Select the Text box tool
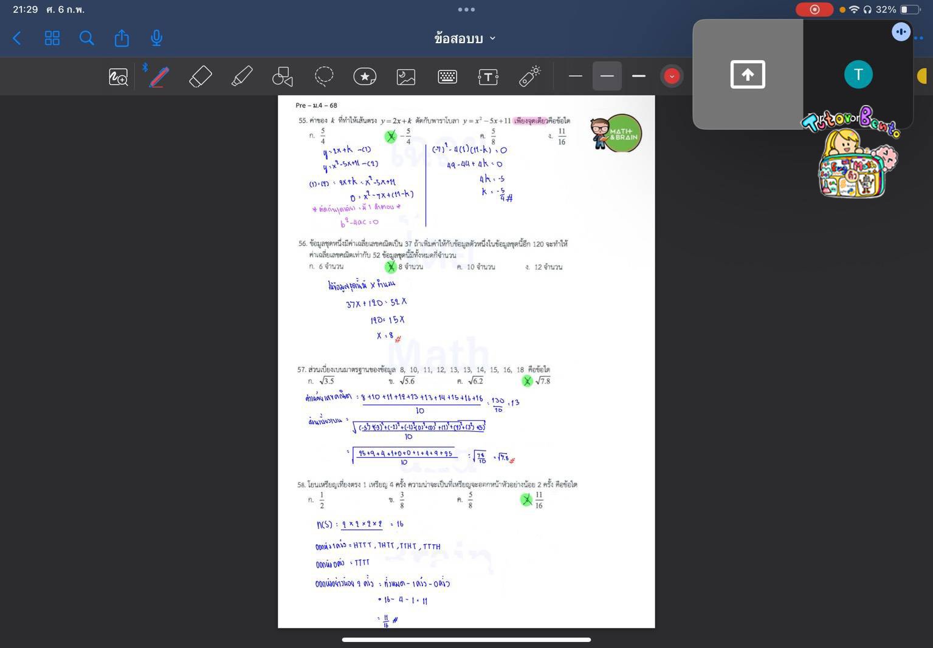The width and height of the screenshot is (933, 648). coord(488,76)
